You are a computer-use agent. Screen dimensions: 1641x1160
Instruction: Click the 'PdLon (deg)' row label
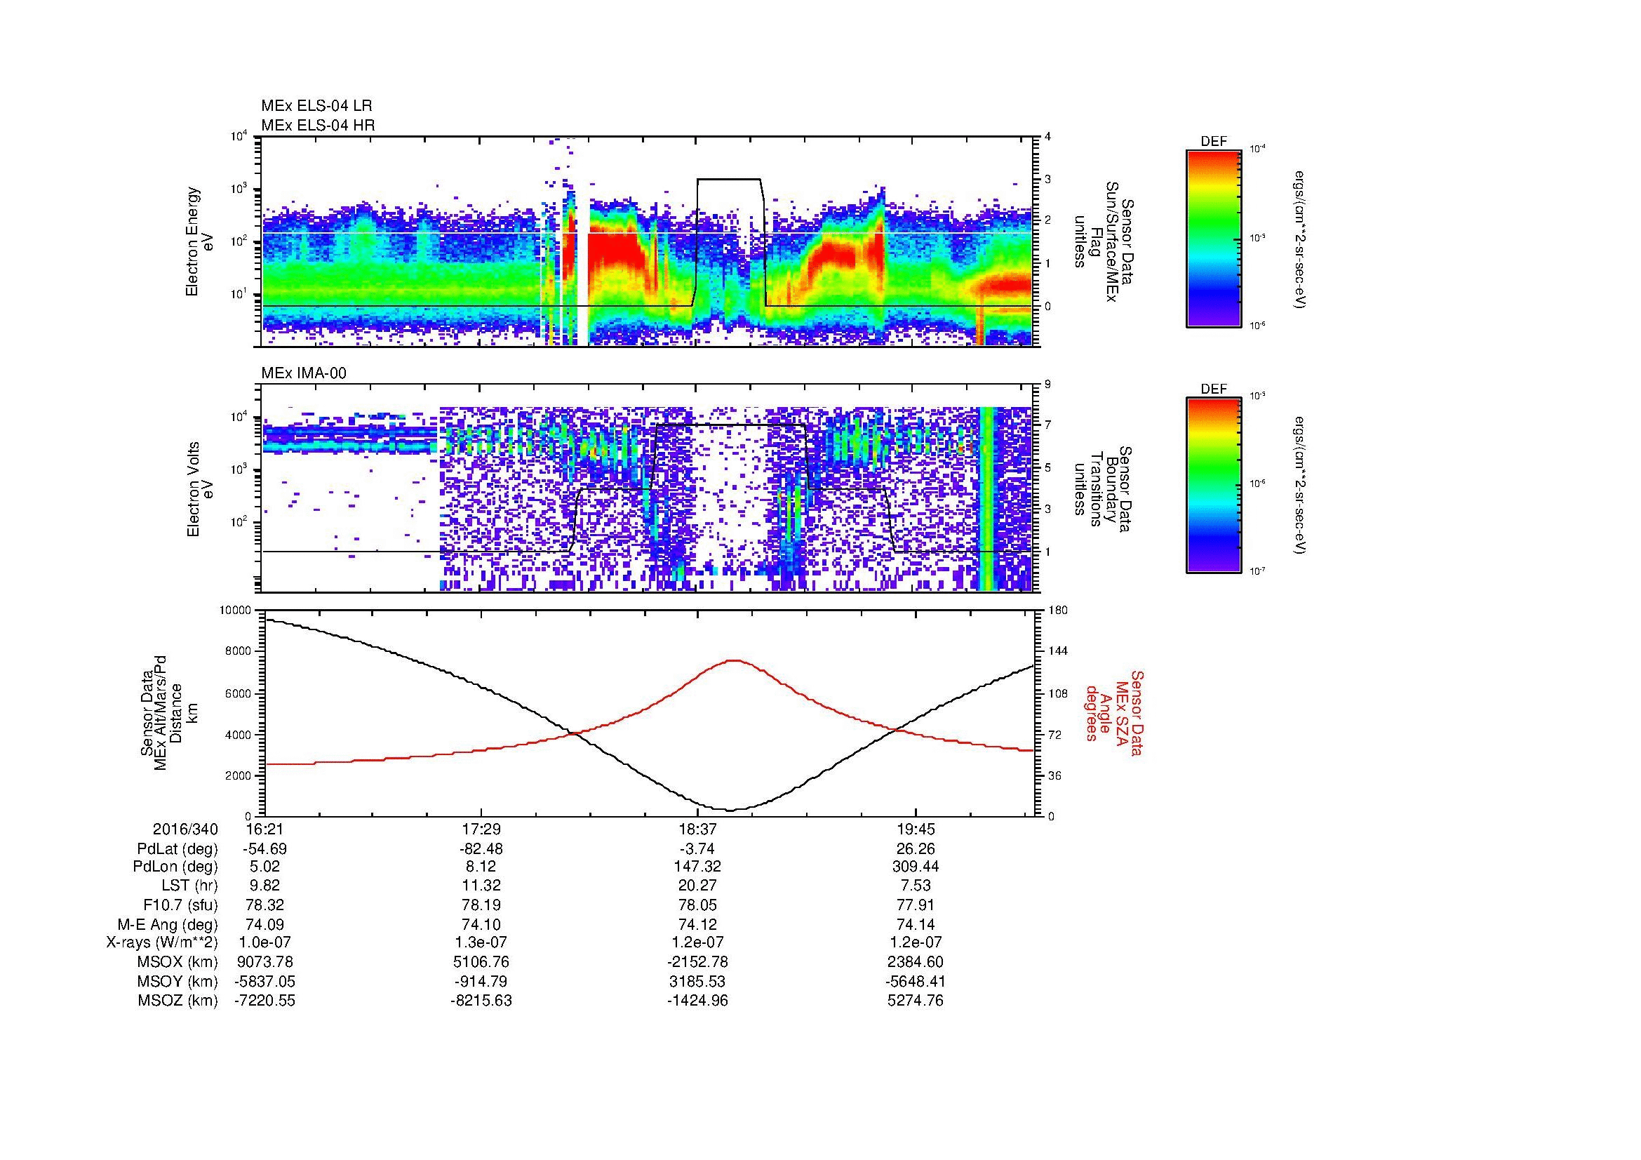click(176, 867)
